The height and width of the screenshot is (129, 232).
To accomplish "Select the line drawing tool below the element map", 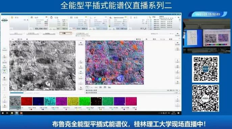I will [x=96, y=87].
